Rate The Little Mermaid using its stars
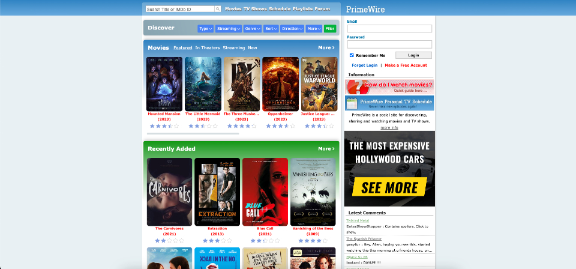576x269 pixels. pos(203,126)
